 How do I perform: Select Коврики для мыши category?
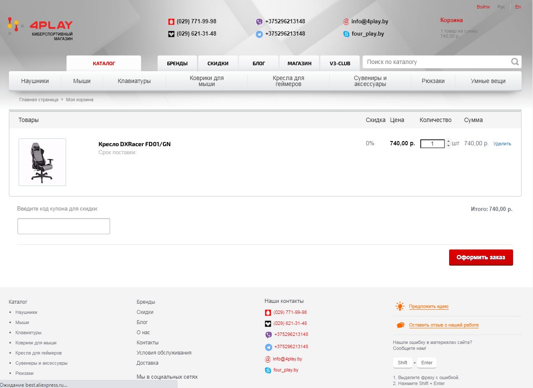pyautogui.click(x=207, y=81)
